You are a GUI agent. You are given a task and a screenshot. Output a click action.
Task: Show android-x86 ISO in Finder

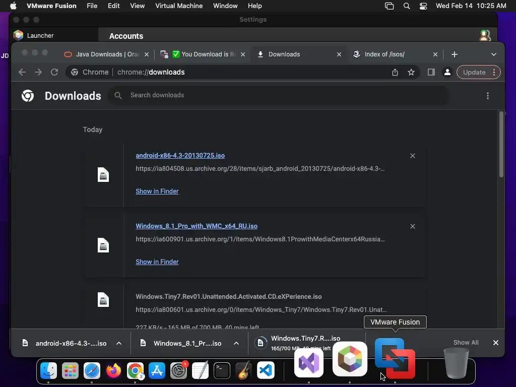pos(157,191)
